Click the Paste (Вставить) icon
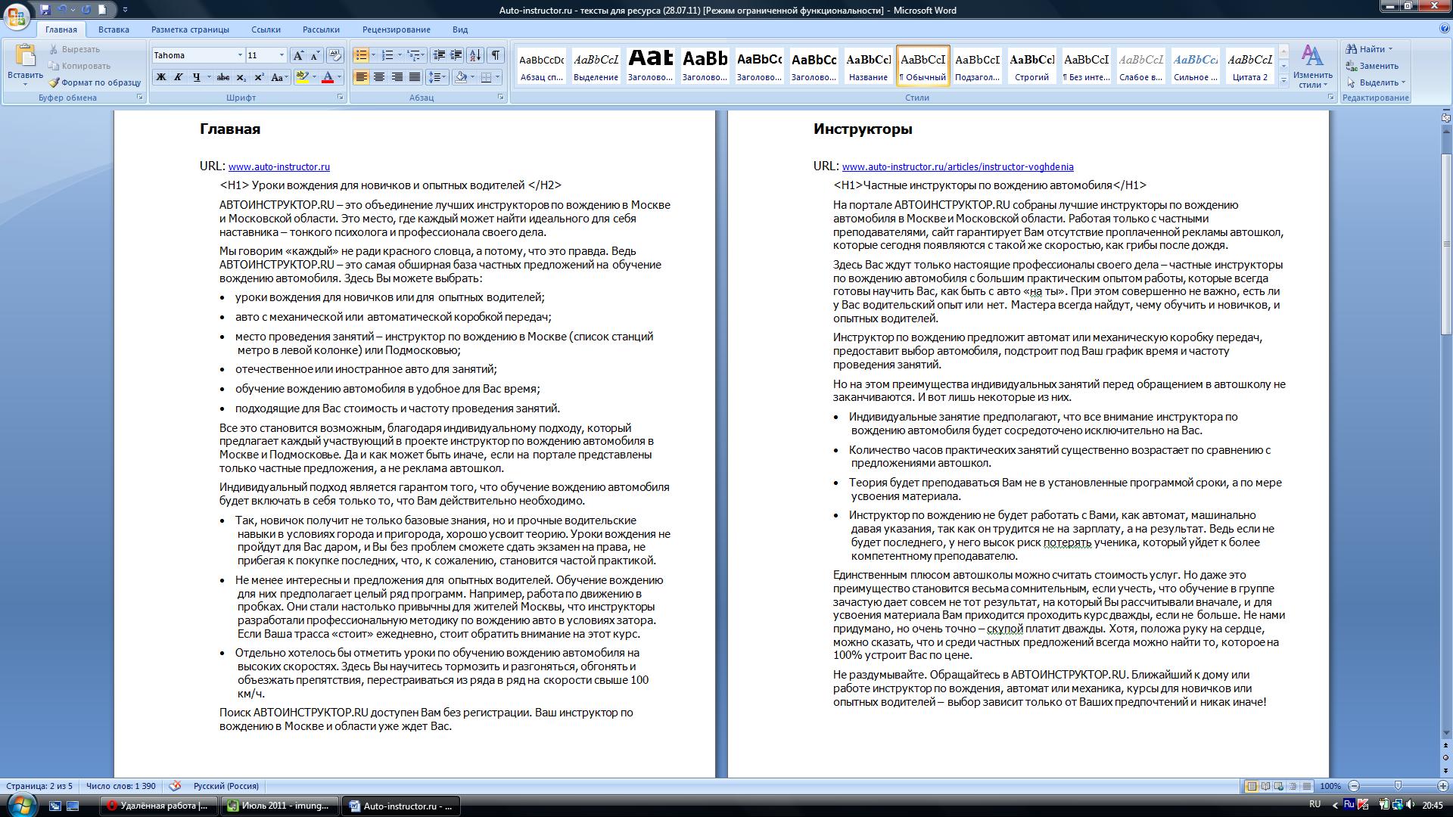1453x817 pixels. click(25, 57)
